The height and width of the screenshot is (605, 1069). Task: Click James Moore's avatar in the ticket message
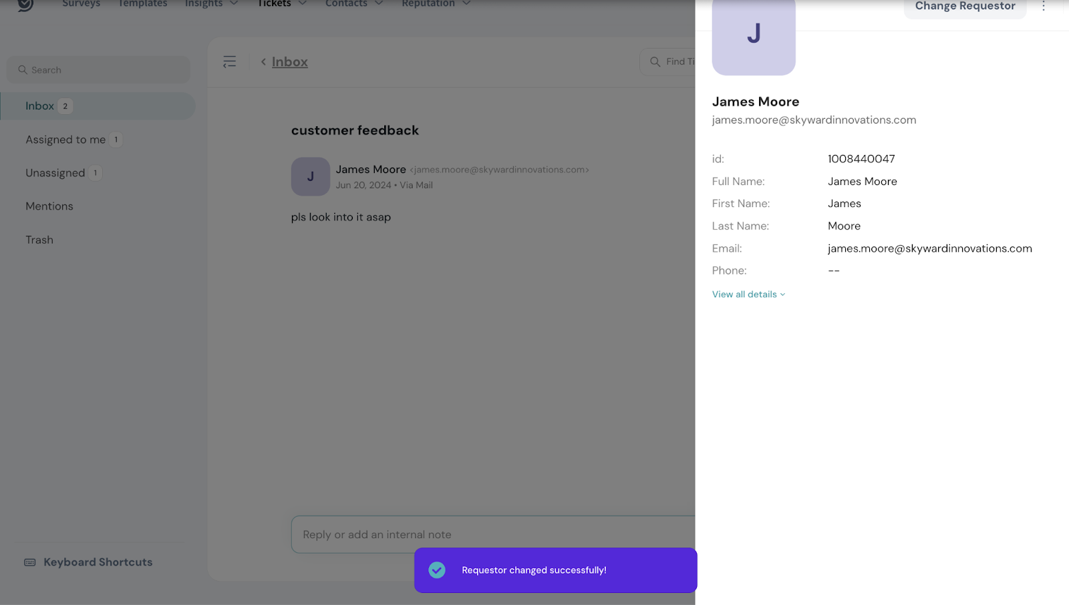pos(310,176)
